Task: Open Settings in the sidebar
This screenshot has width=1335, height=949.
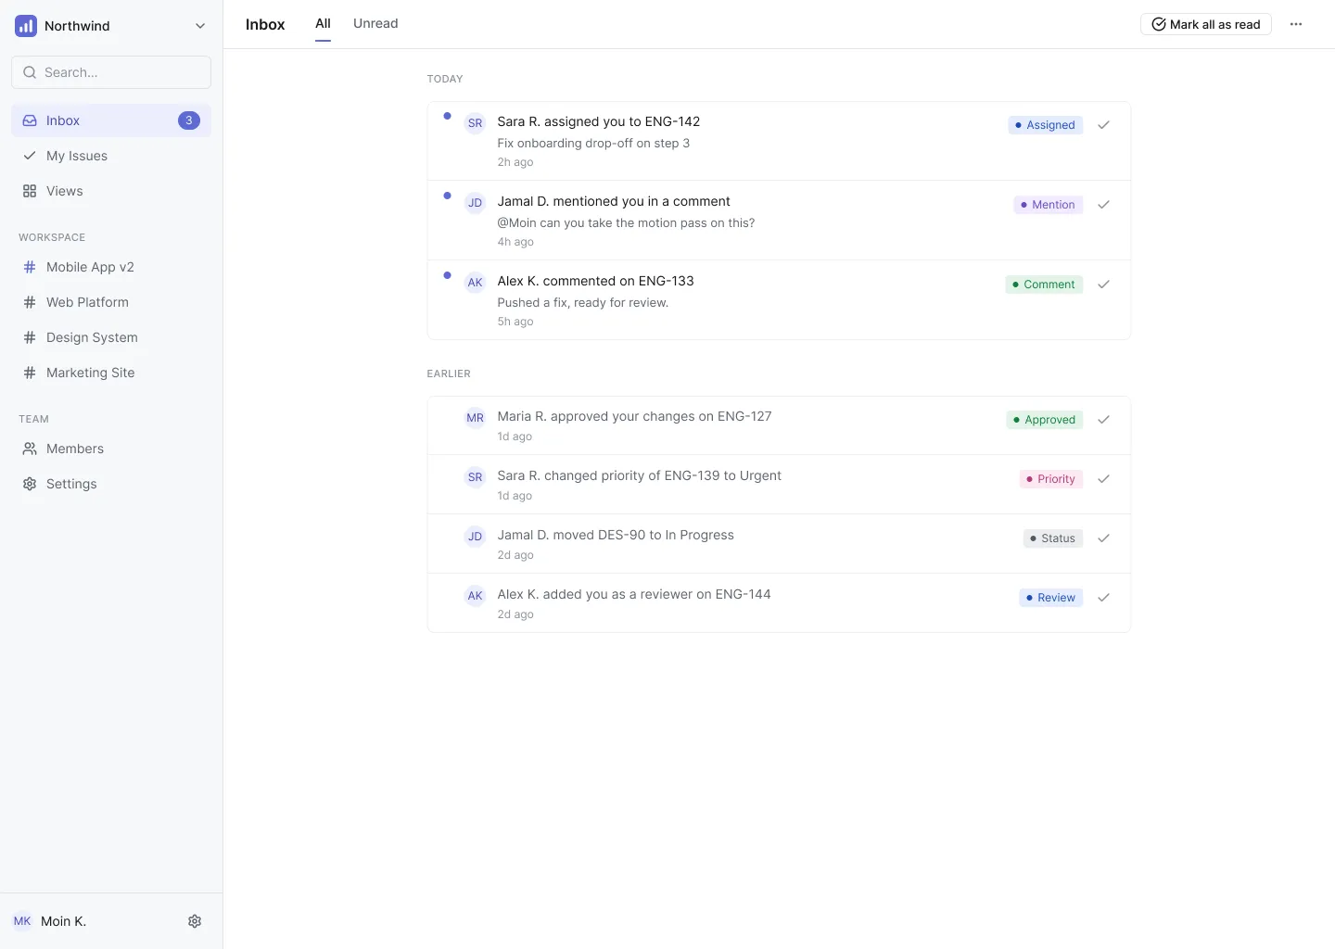Action: pos(111,484)
